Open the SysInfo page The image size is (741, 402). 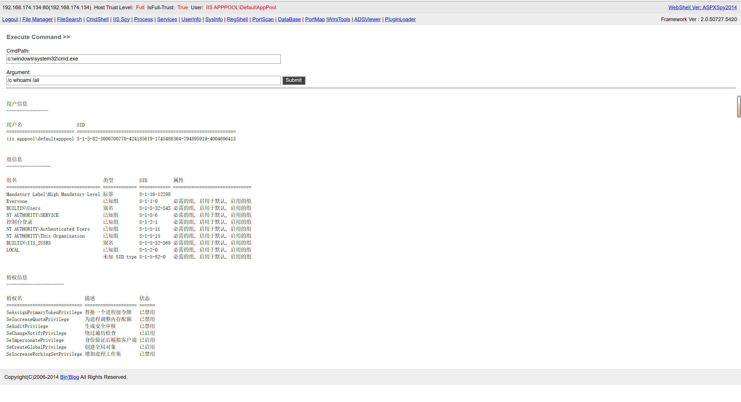(x=214, y=19)
